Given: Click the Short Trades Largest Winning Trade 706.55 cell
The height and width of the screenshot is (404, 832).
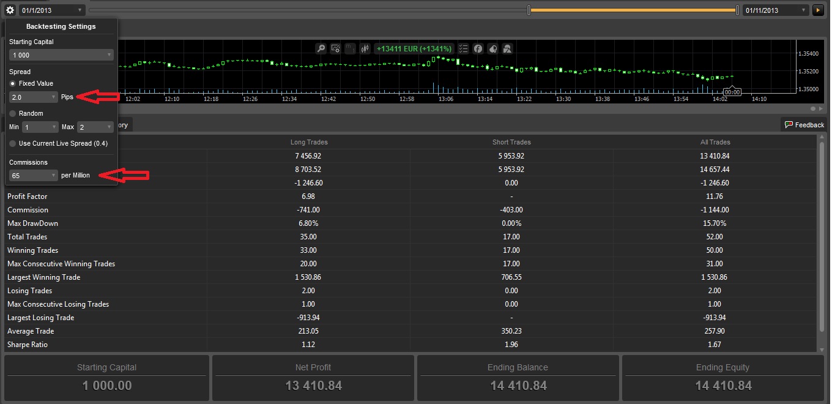Looking at the screenshot, I should (511, 277).
